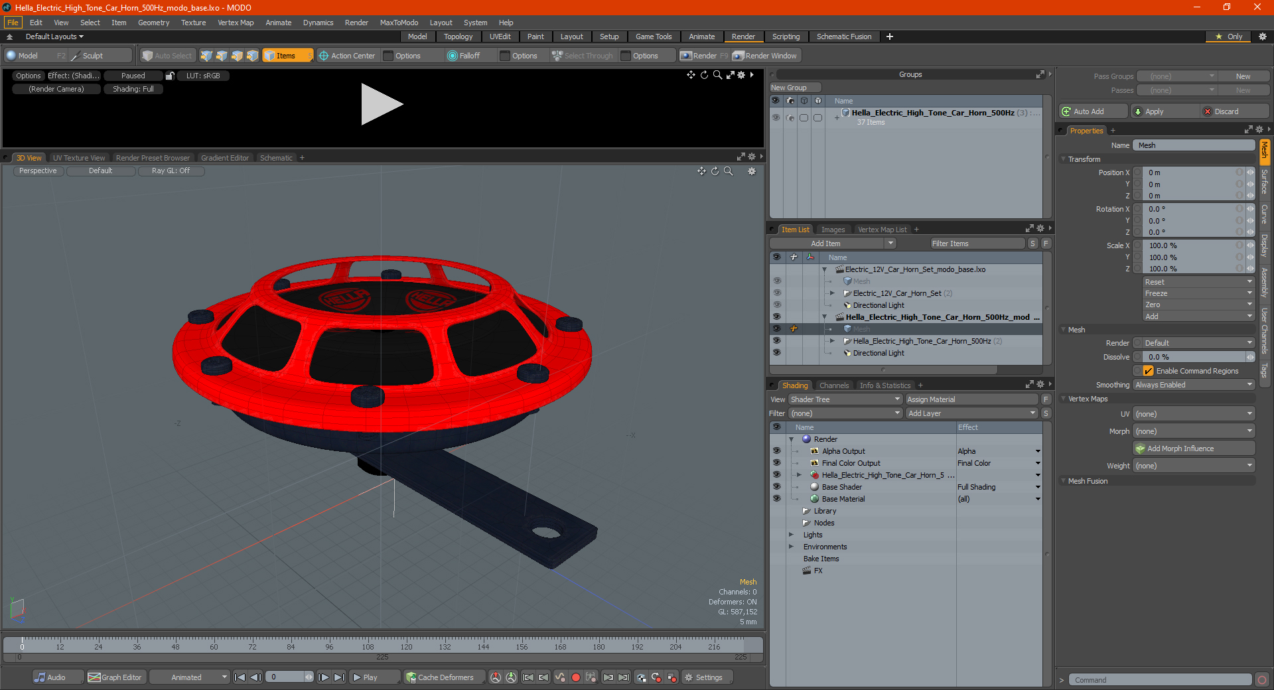Switch to the Channels tab

(834, 385)
